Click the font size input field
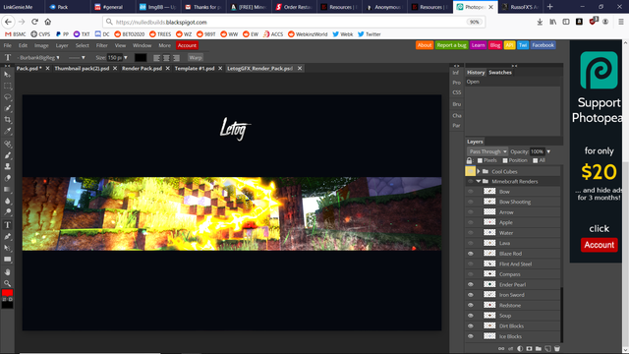629x354 pixels. [x=114, y=58]
